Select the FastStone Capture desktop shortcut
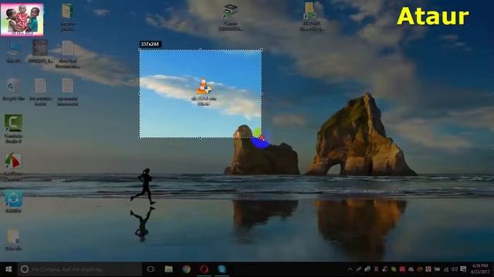 click(x=13, y=167)
